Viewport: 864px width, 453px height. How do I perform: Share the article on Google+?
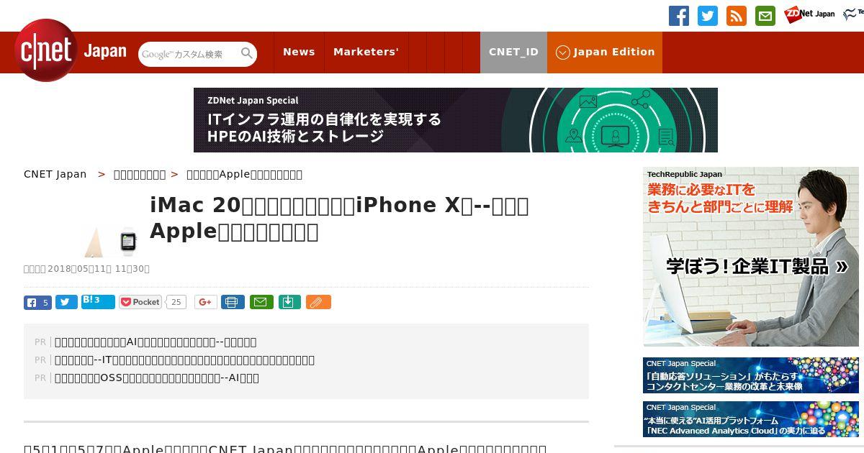click(206, 302)
